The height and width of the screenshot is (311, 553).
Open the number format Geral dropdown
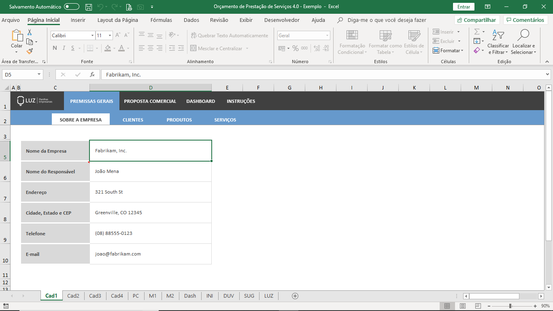click(x=327, y=36)
